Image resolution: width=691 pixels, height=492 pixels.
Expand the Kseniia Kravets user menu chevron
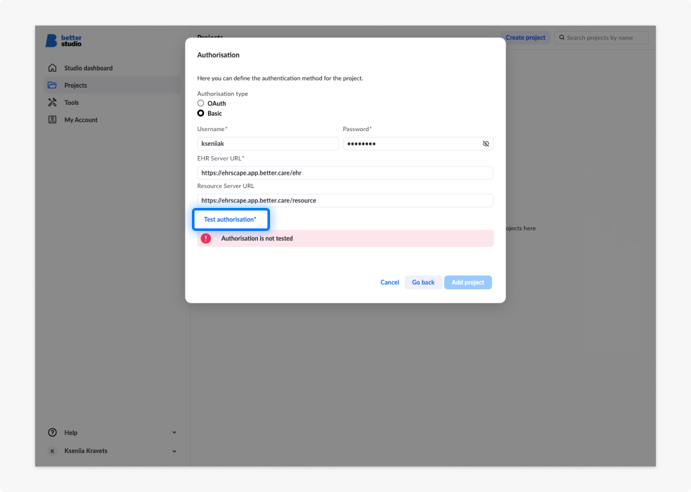tap(175, 451)
